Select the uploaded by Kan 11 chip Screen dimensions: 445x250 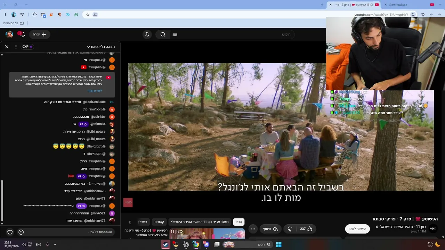(200, 222)
